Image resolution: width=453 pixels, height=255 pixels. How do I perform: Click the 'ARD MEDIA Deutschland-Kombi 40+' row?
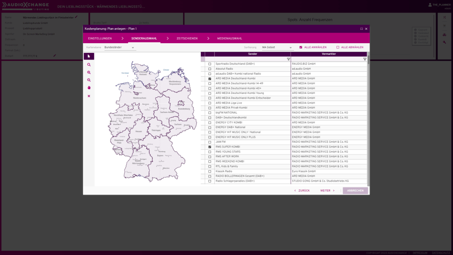(x=284, y=88)
